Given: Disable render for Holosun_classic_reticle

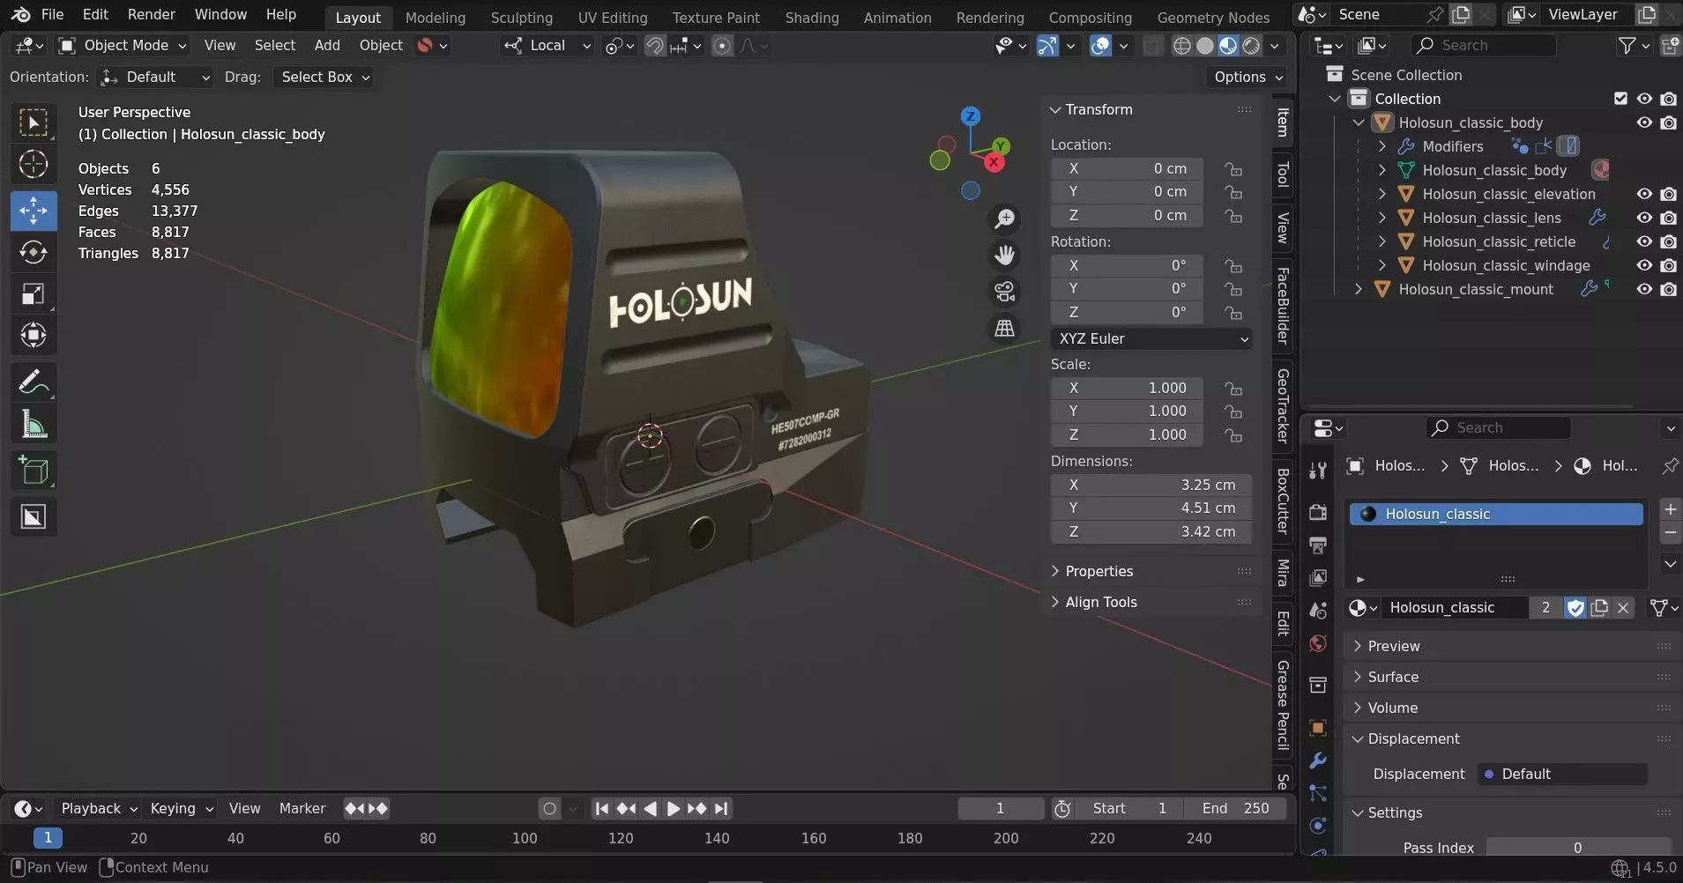Looking at the screenshot, I should [x=1668, y=241].
